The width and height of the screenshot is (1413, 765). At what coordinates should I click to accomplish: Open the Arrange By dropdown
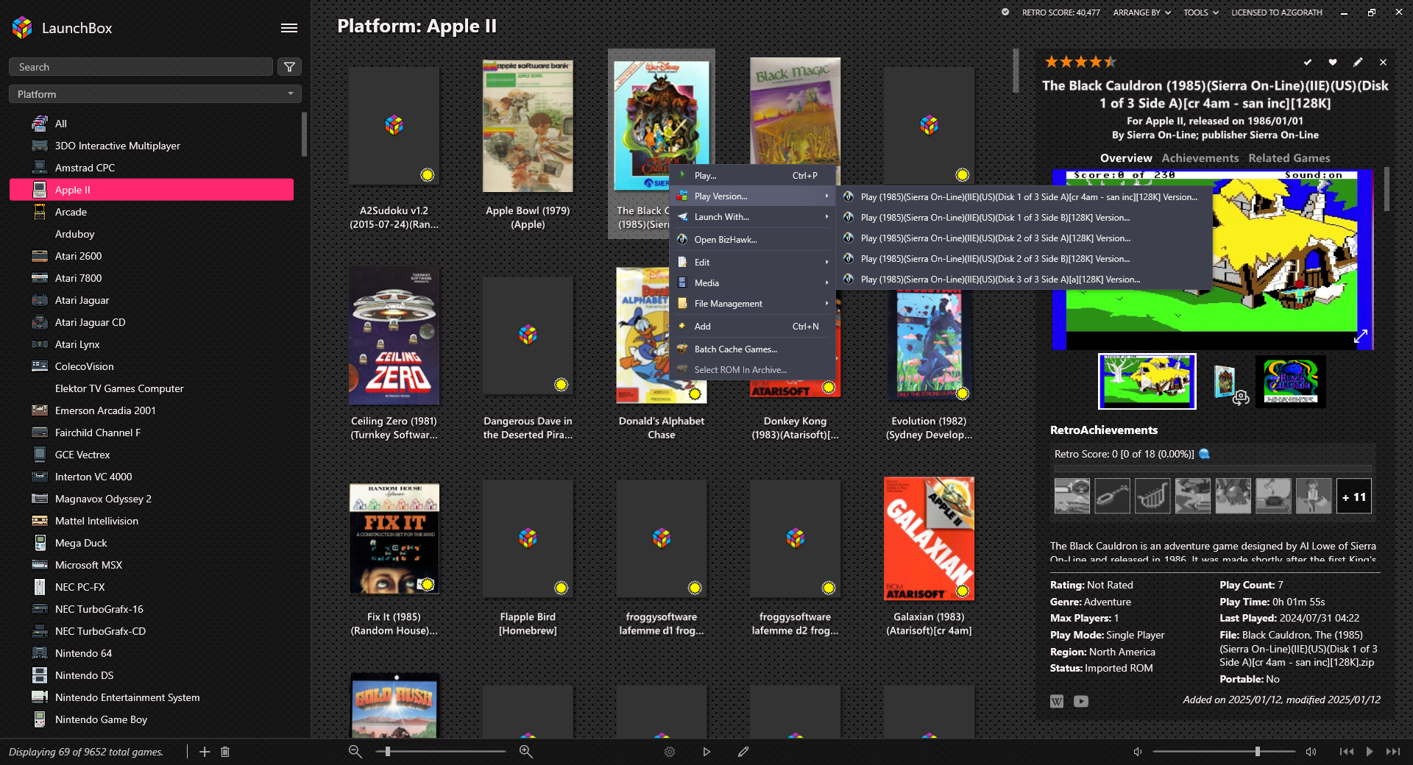(1141, 13)
